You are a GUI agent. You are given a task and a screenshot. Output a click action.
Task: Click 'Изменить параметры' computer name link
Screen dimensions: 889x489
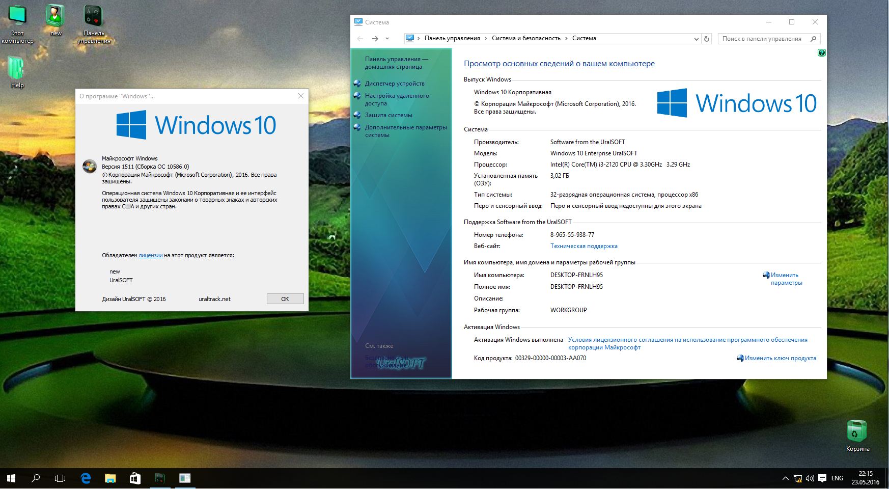(x=786, y=279)
